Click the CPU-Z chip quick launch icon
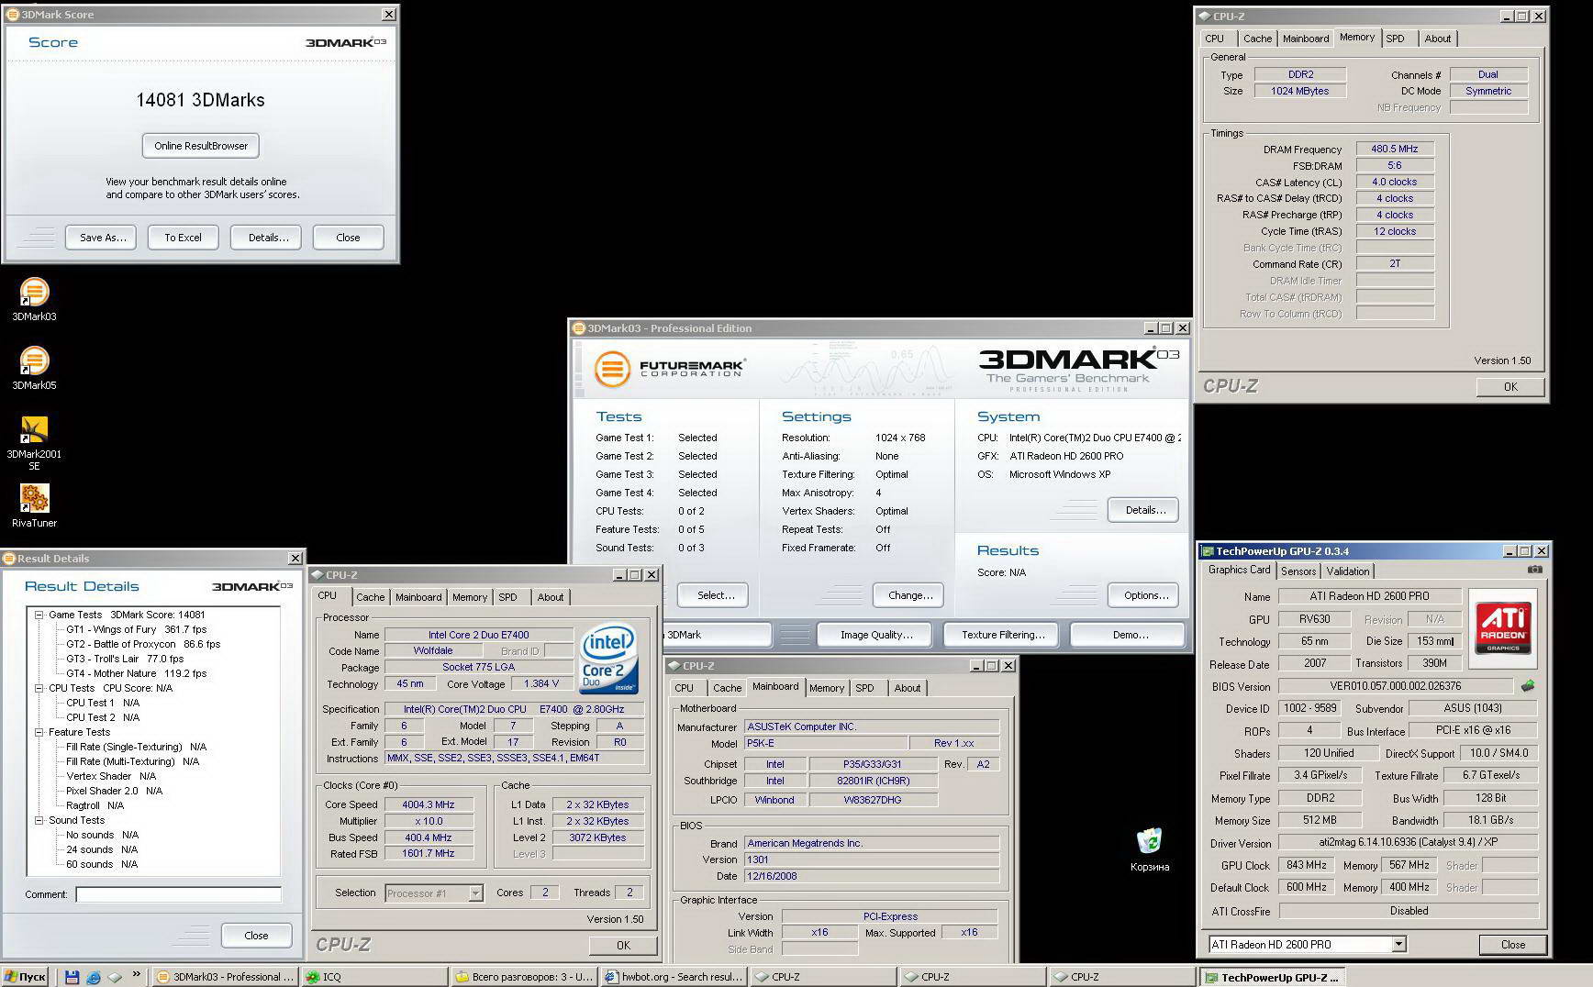This screenshot has height=987, width=1593. coord(115,977)
